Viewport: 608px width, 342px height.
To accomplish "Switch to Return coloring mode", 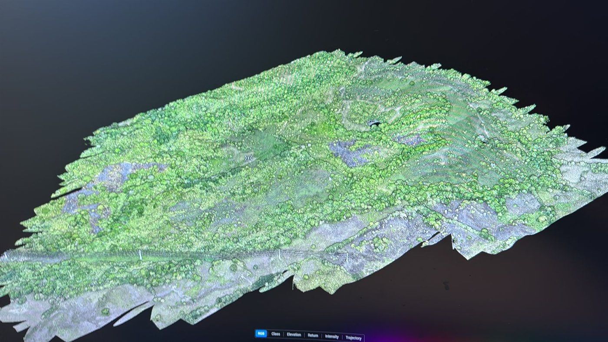I will pyautogui.click(x=313, y=335).
